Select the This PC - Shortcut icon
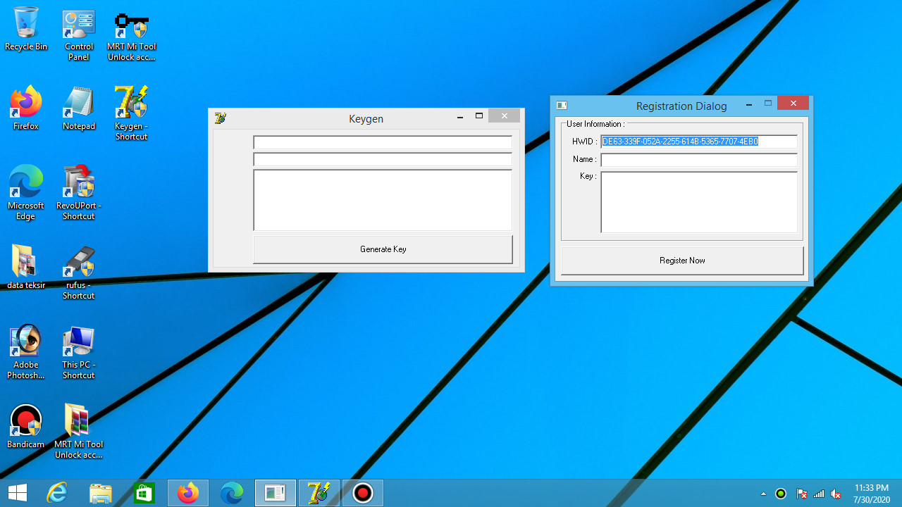This screenshot has height=507, width=902. tap(78, 353)
